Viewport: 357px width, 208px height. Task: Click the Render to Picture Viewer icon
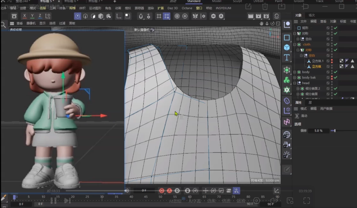[258, 16]
